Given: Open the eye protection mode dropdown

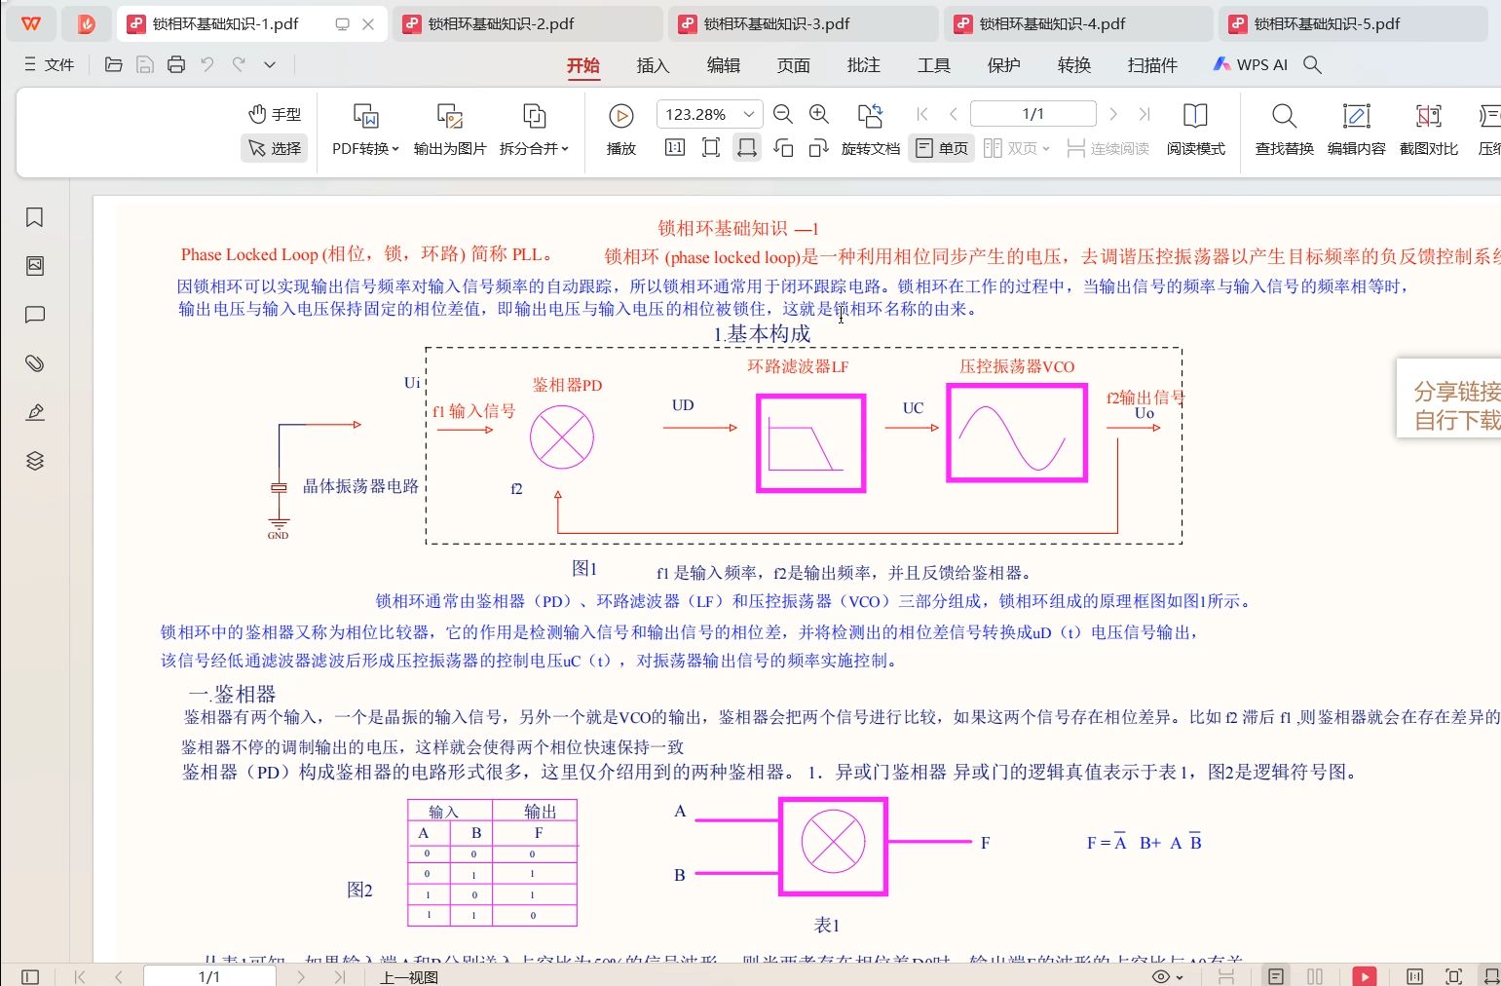Looking at the screenshot, I should (1167, 976).
